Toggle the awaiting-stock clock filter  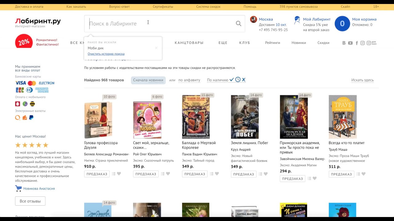(x=238, y=80)
